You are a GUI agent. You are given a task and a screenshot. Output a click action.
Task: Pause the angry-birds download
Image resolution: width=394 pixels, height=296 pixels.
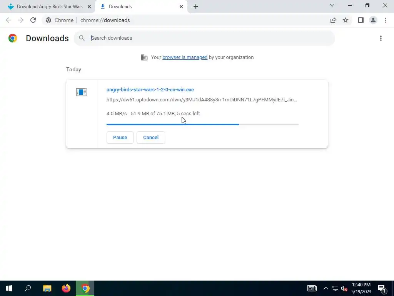(x=120, y=138)
